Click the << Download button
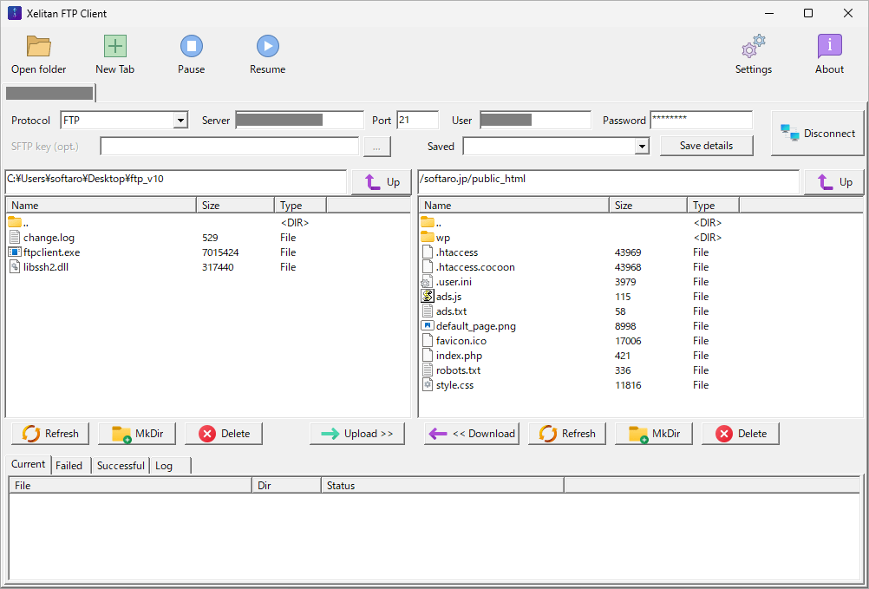Viewport: 869px width, 589px height. tap(472, 434)
